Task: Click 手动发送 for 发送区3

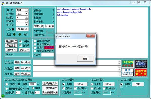Action: click(x=26, y=74)
